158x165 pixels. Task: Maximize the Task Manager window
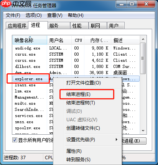(132, 4)
